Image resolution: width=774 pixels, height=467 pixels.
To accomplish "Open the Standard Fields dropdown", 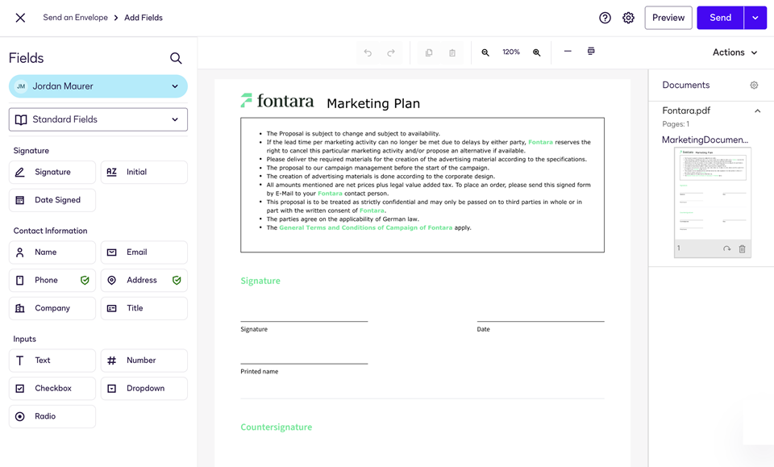I will (x=98, y=119).
